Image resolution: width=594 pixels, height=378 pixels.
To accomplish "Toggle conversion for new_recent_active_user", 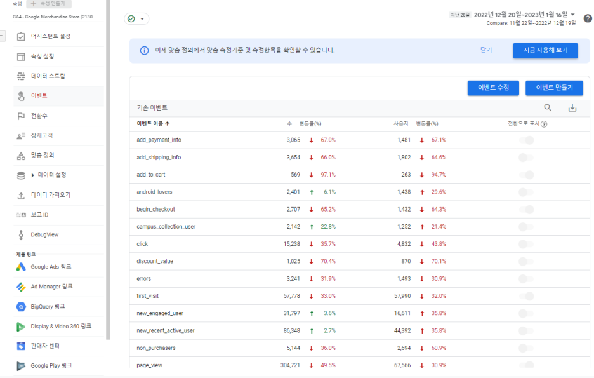I will [x=526, y=331].
